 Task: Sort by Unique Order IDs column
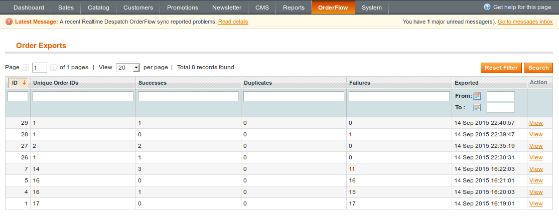56,83
